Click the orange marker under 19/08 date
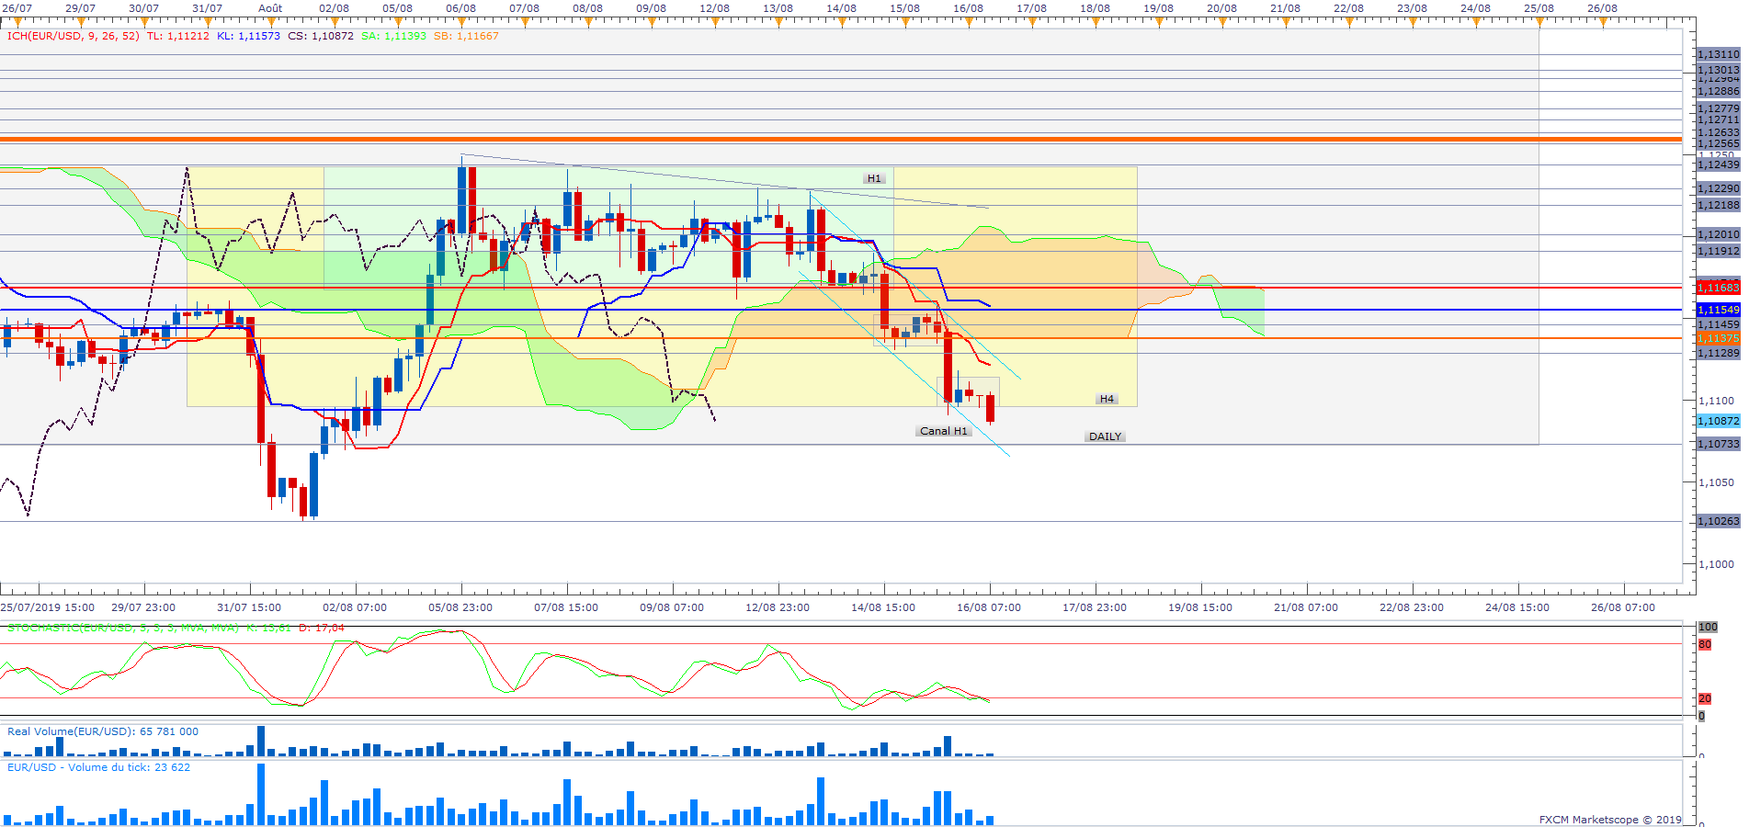1749x827 pixels. (x=1159, y=22)
